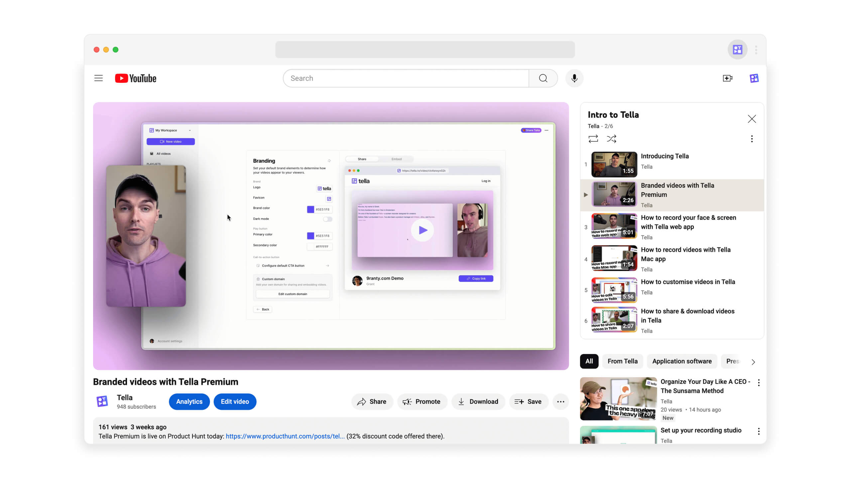Select the currently playing Branded videos item
The width and height of the screenshot is (851, 479).
pos(671,195)
